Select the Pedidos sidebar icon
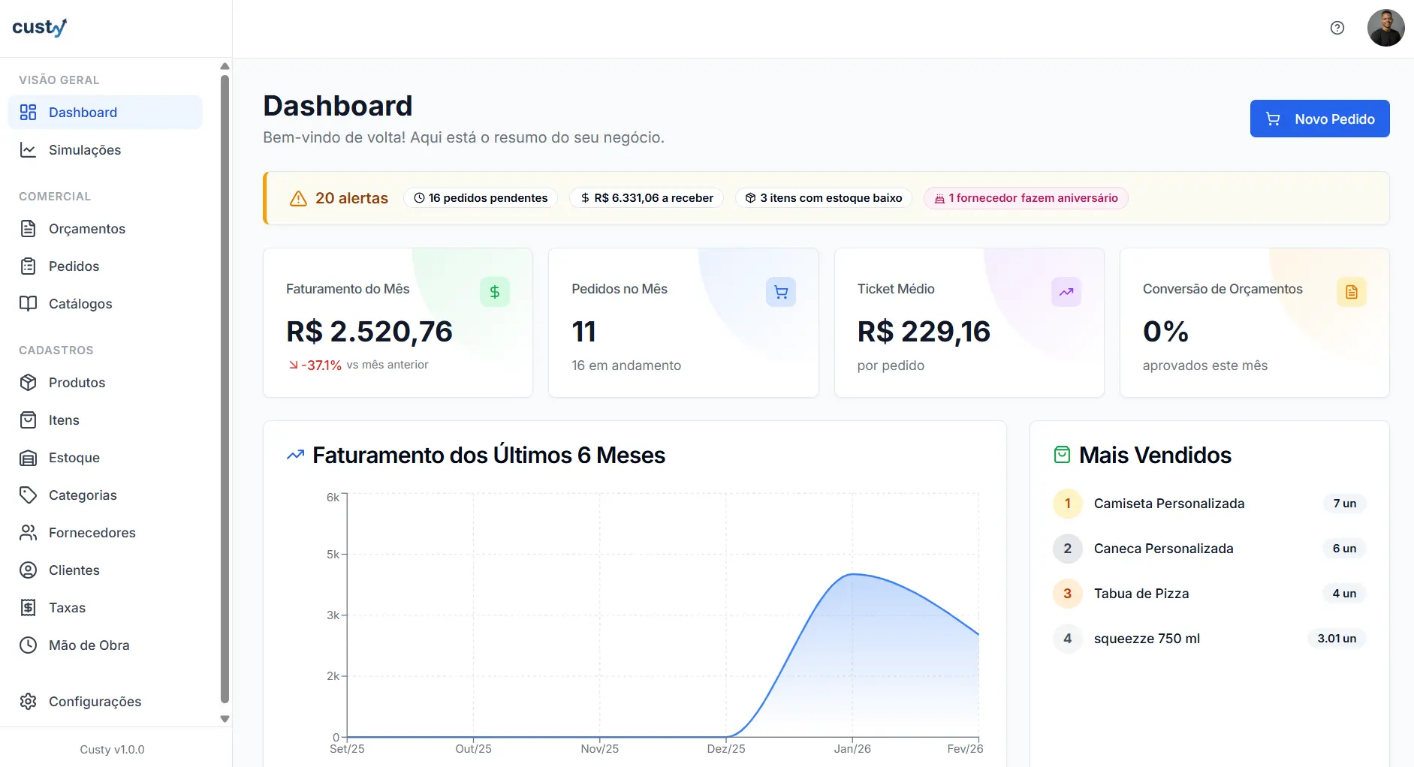This screenshot has height=767, width=1414. (28, 266)
